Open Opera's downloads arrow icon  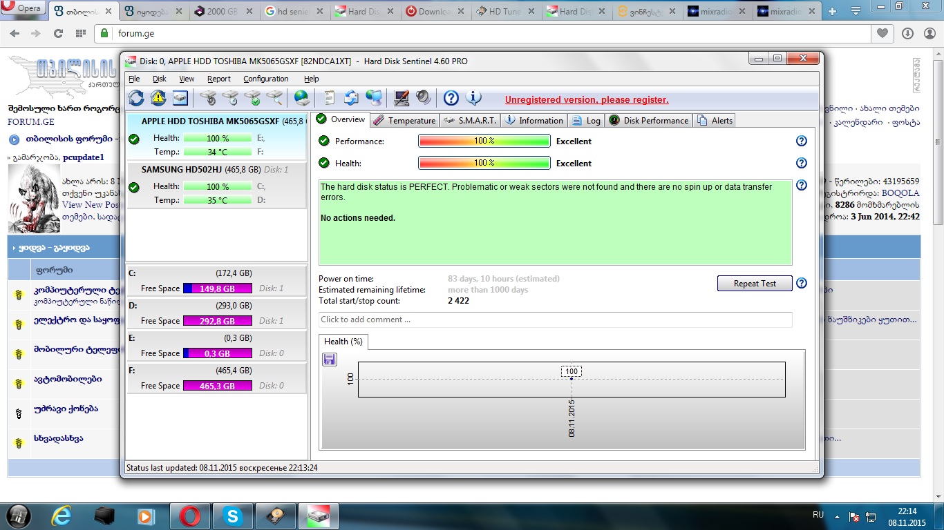907,33
